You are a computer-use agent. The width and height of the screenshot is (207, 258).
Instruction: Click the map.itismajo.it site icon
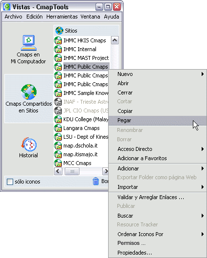[58, 154]
